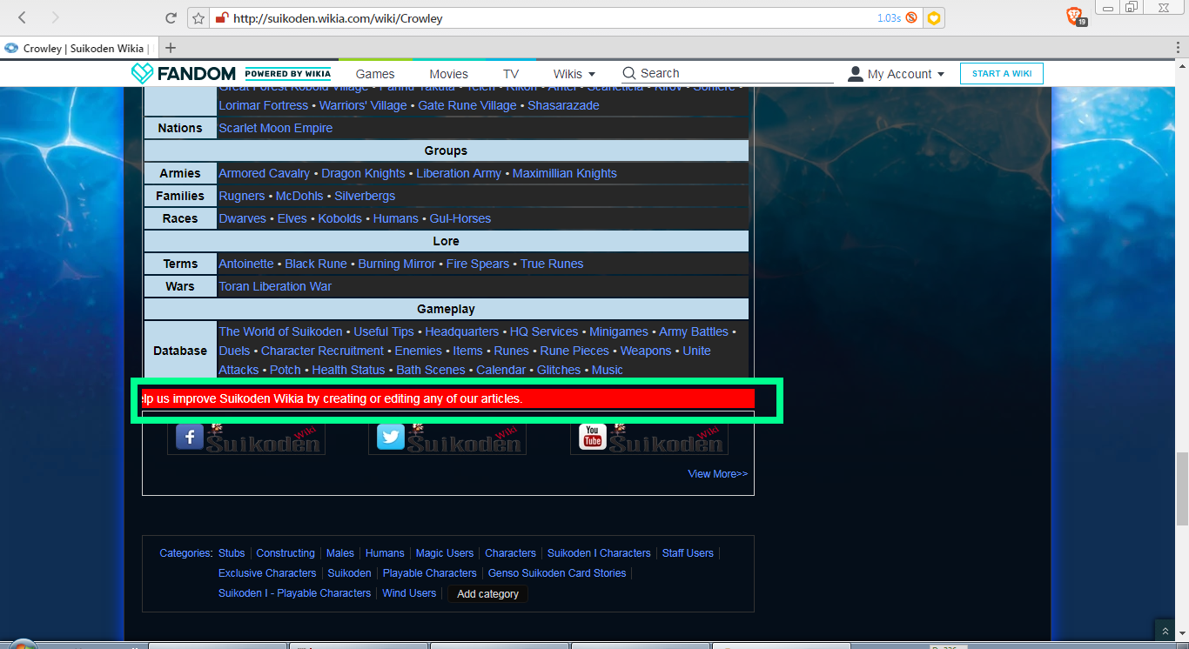Open the Rune Pieces link
The width and height of the screenshot is (1189, 649).
[x=574, y=351]
